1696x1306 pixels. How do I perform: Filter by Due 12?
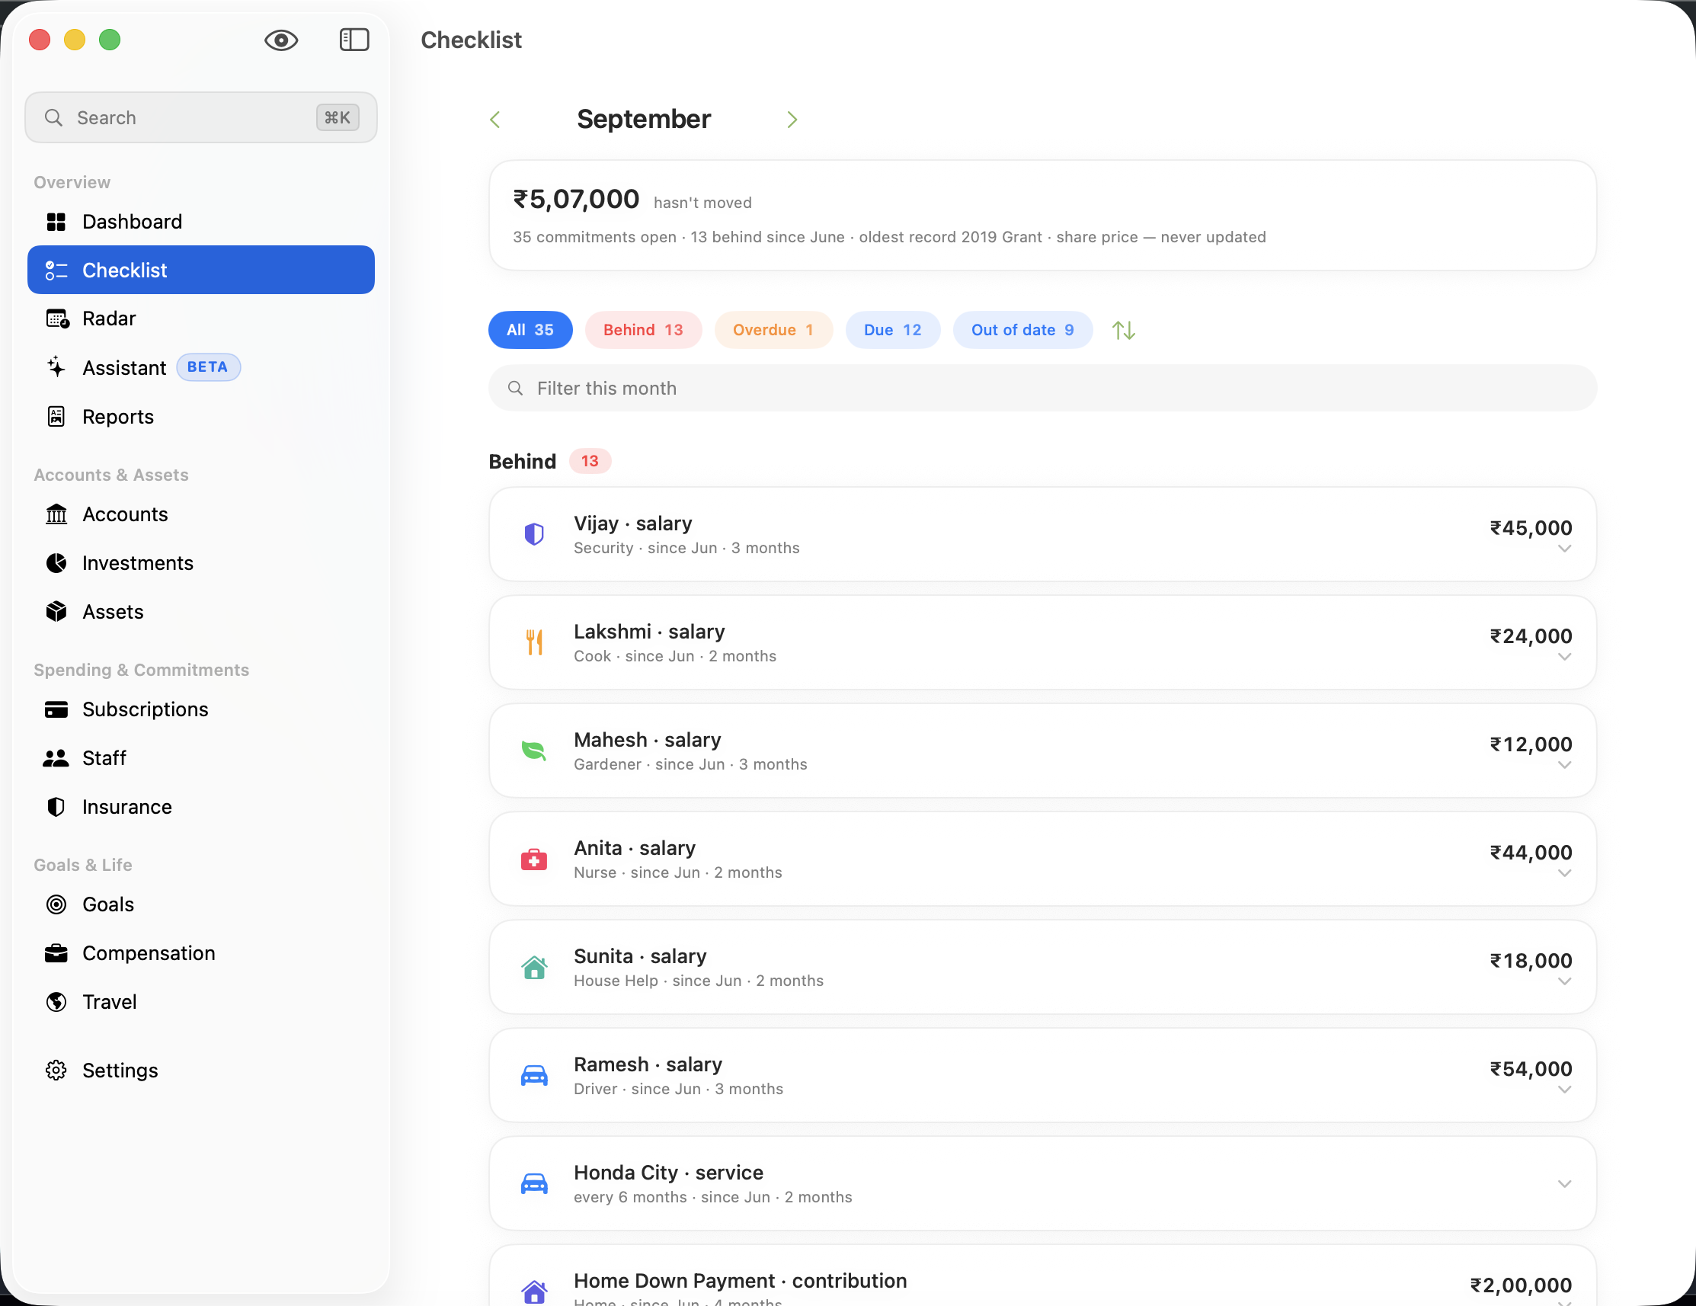click(893, 330)
